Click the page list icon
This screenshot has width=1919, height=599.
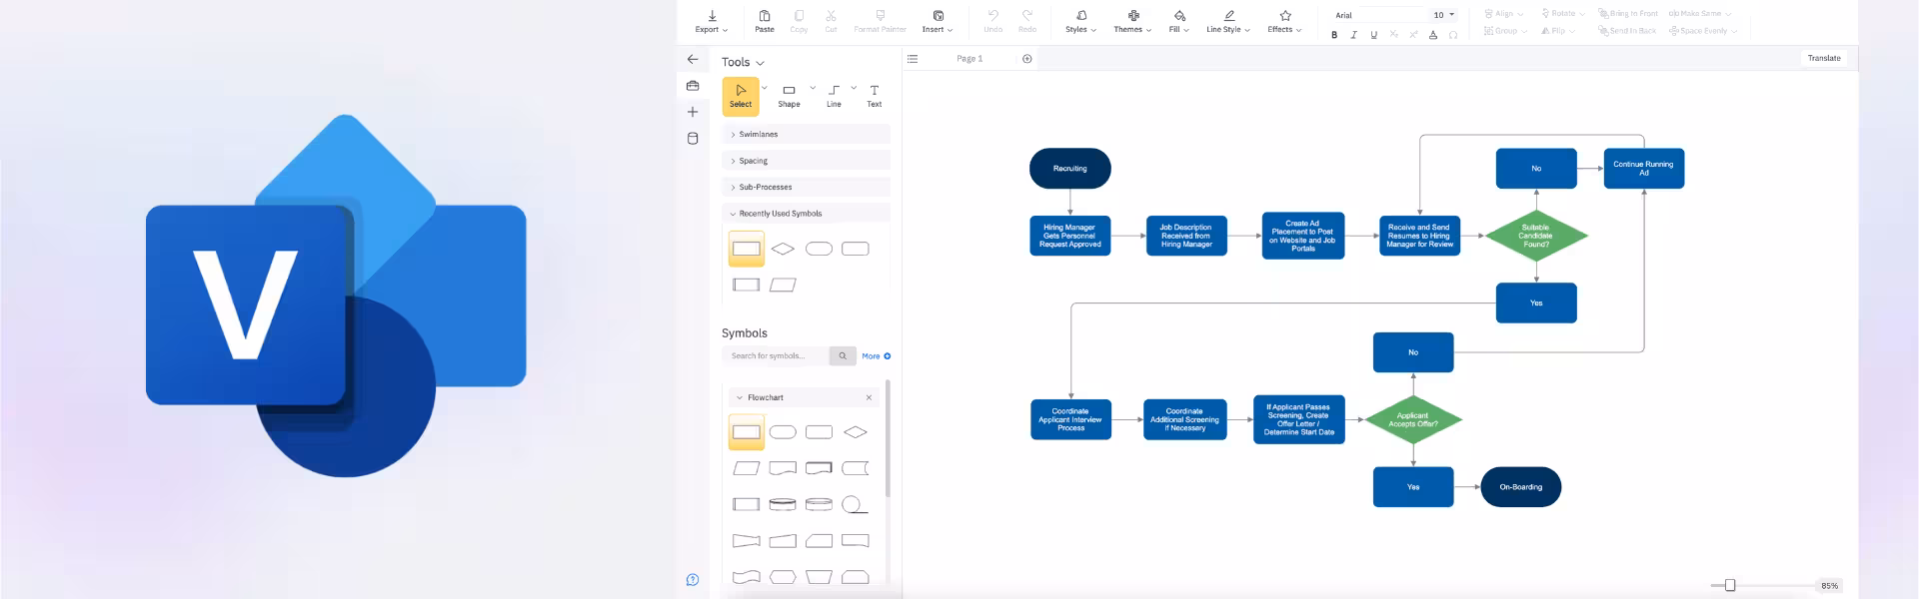point(913,59)
